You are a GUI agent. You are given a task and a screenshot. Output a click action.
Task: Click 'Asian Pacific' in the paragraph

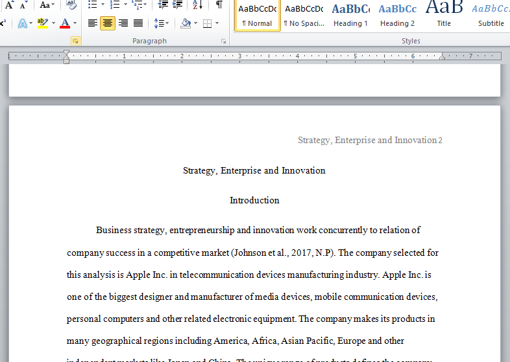coord(308,341)
